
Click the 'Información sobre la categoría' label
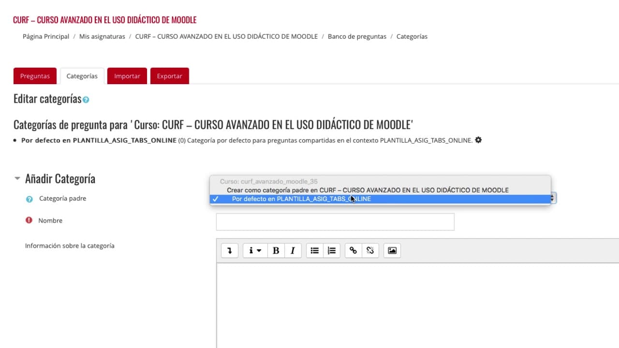coord(70,246)
